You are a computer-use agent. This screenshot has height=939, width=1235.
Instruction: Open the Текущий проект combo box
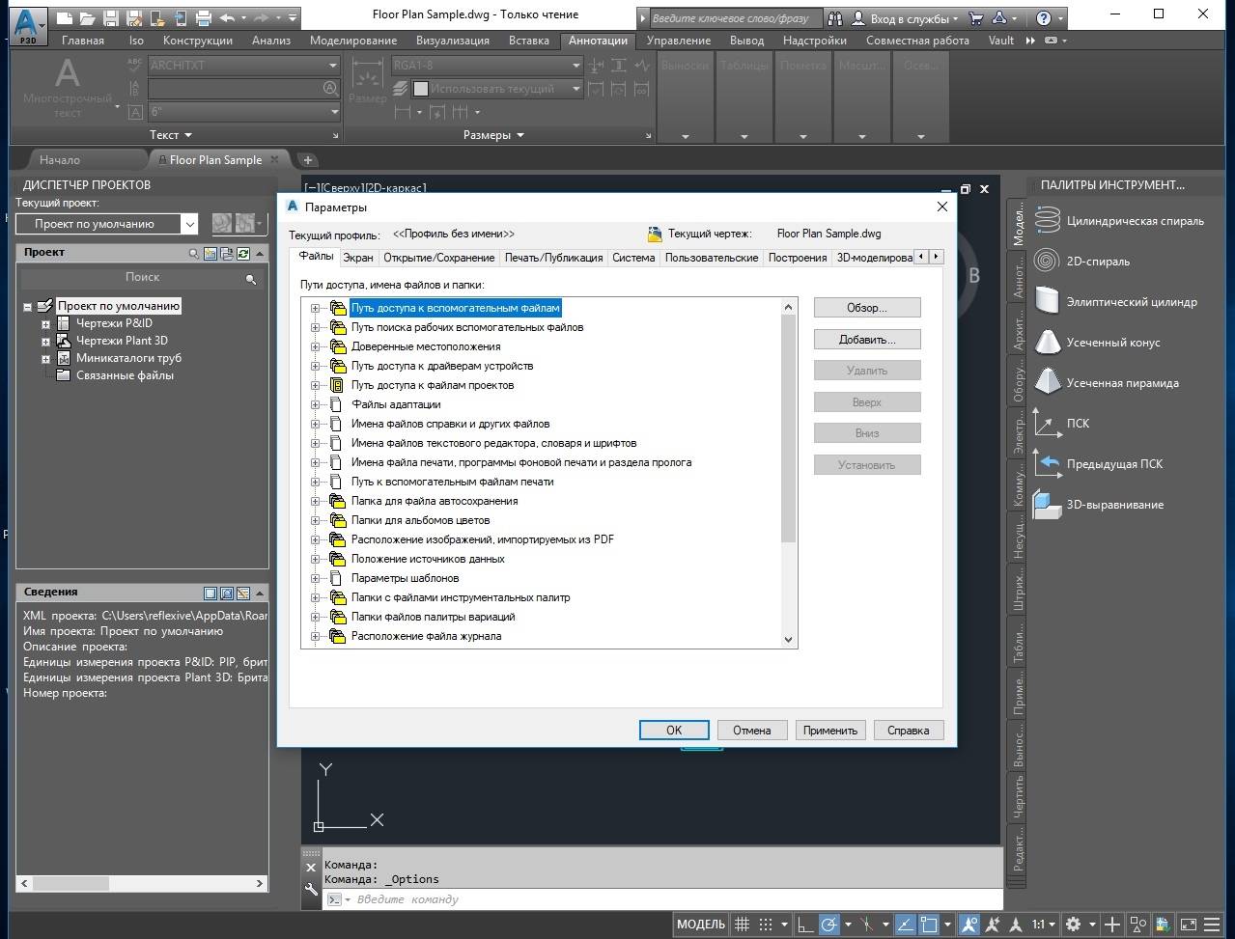pos(106,224)
